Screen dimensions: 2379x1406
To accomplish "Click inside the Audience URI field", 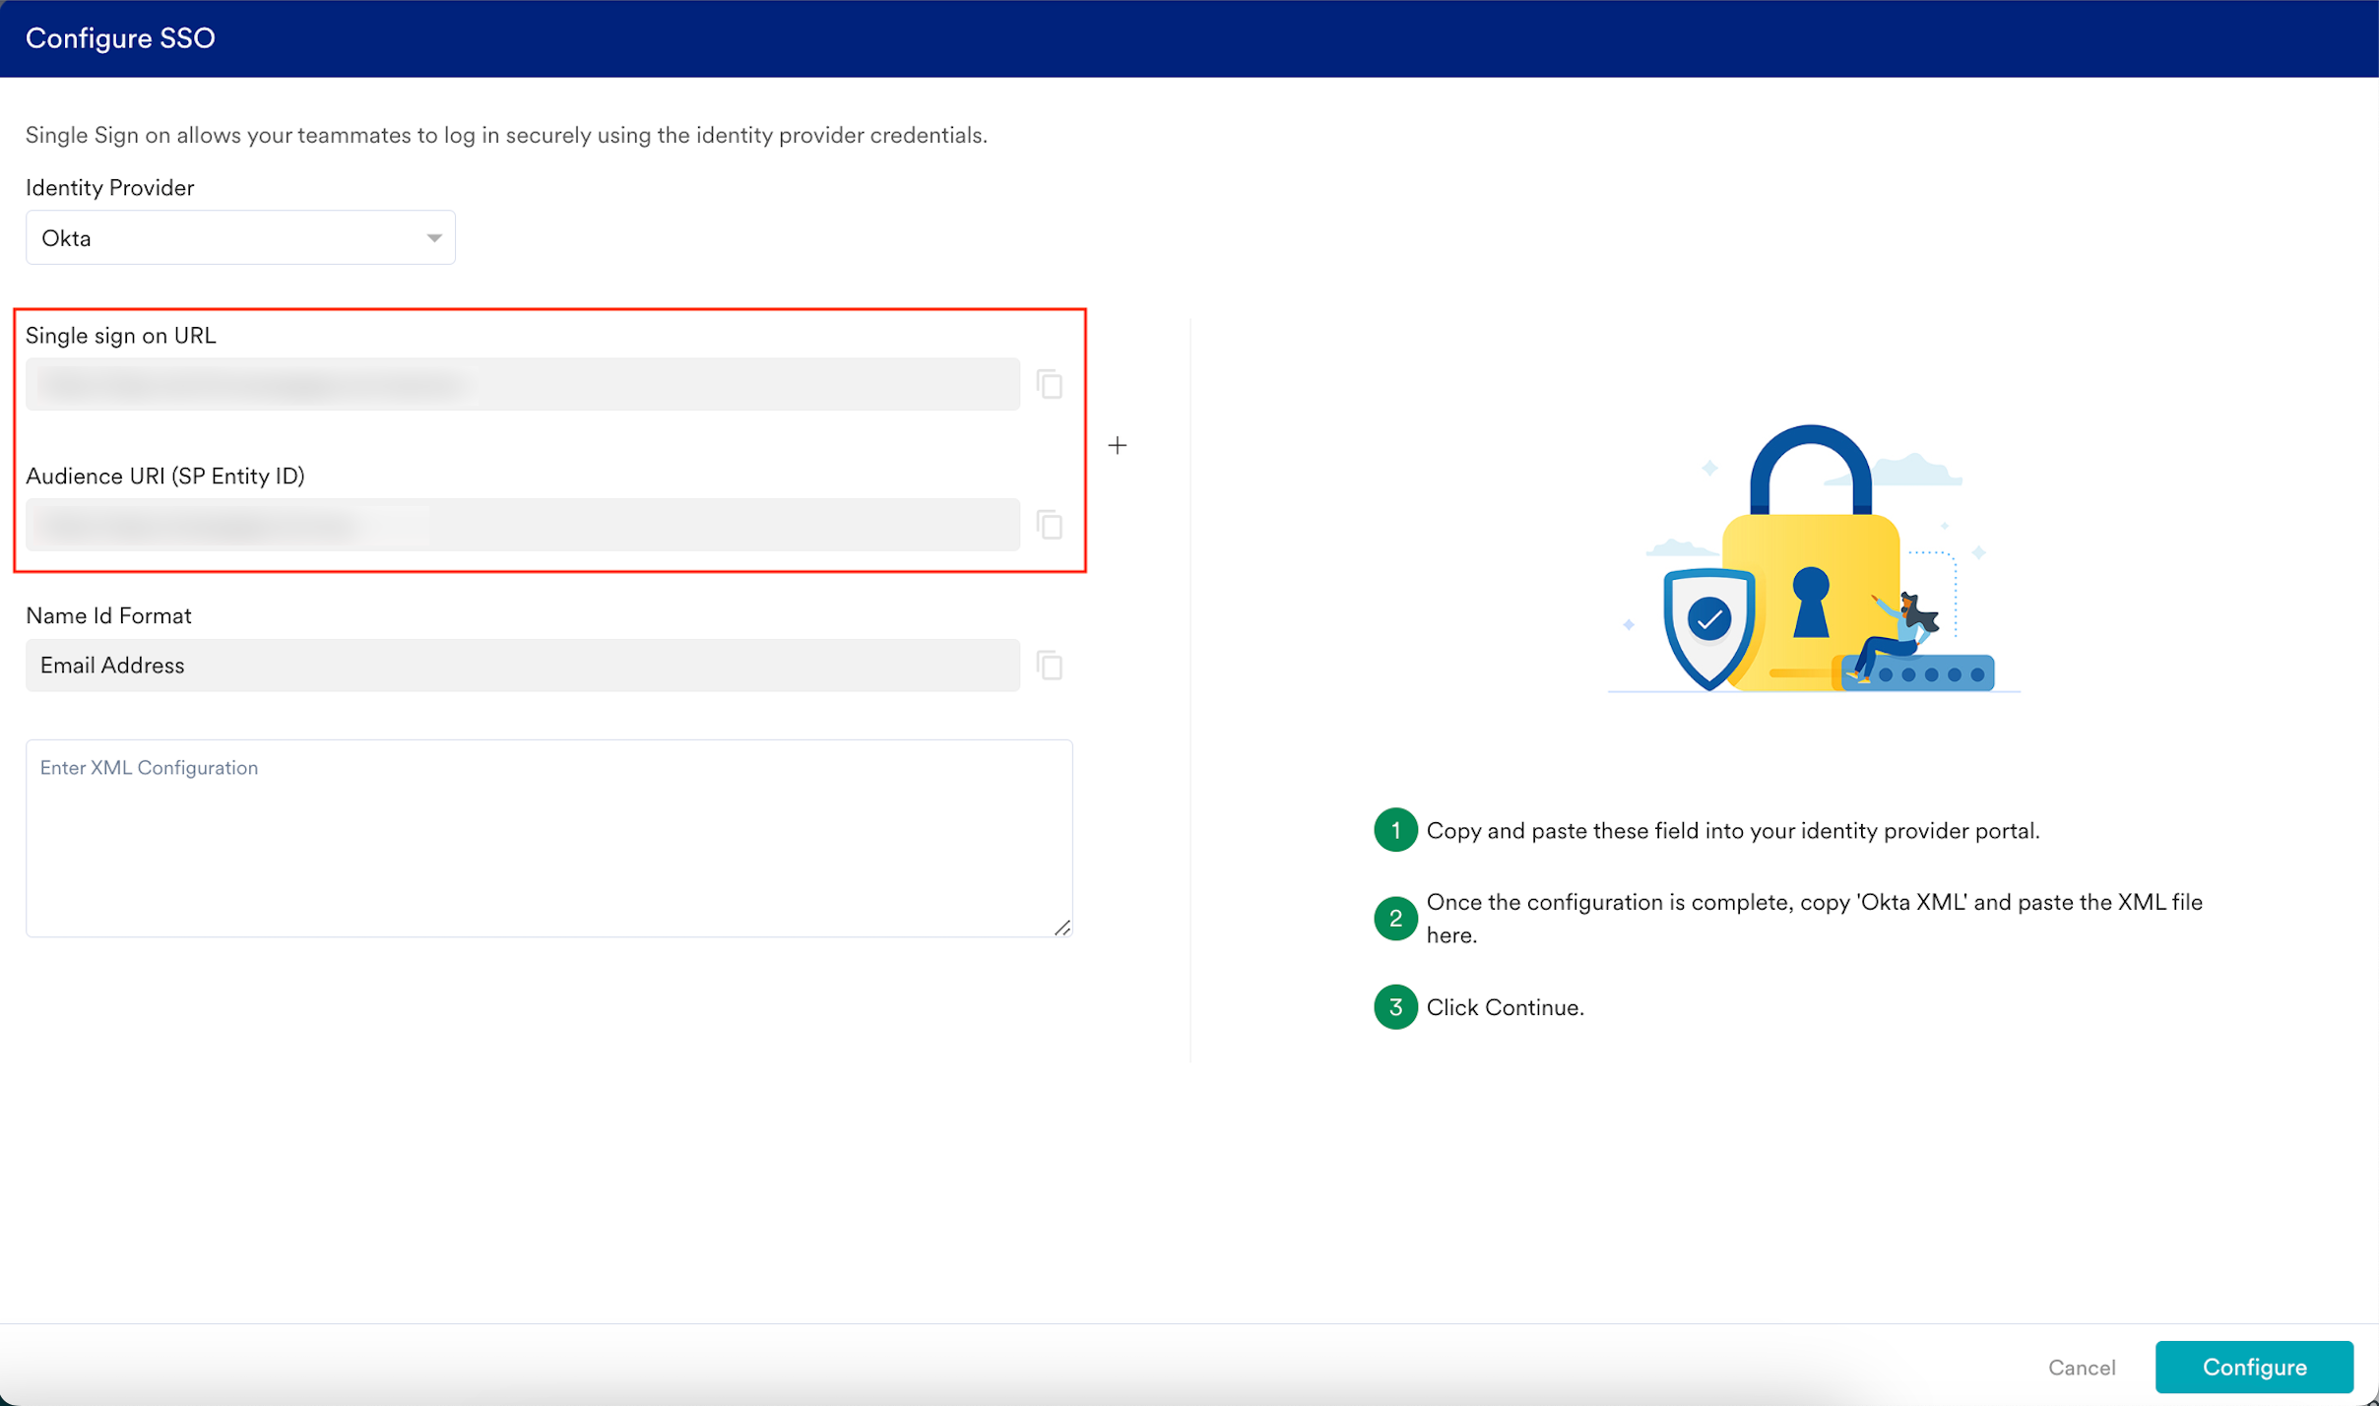I will tap(522, 525).
